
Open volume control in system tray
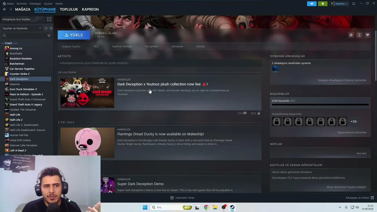(357, 207)
